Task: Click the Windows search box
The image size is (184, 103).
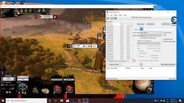Action: coord(26,100)
